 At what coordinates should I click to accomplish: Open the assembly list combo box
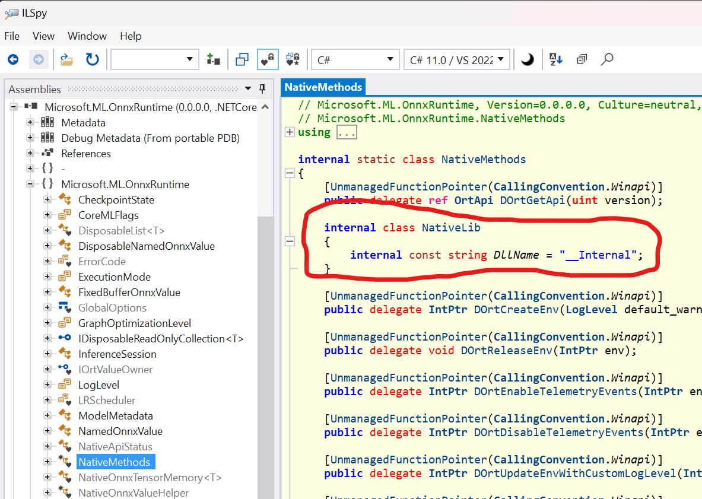click(155, 59)
